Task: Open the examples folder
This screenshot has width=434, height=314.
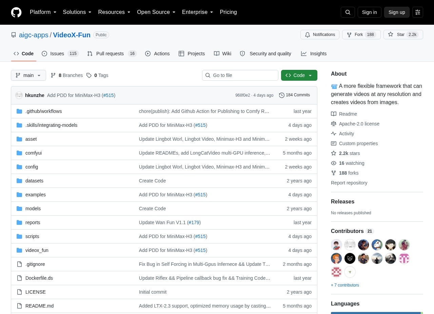Action: 36,195
